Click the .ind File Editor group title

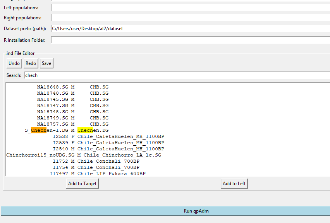(x=20, y=53)
